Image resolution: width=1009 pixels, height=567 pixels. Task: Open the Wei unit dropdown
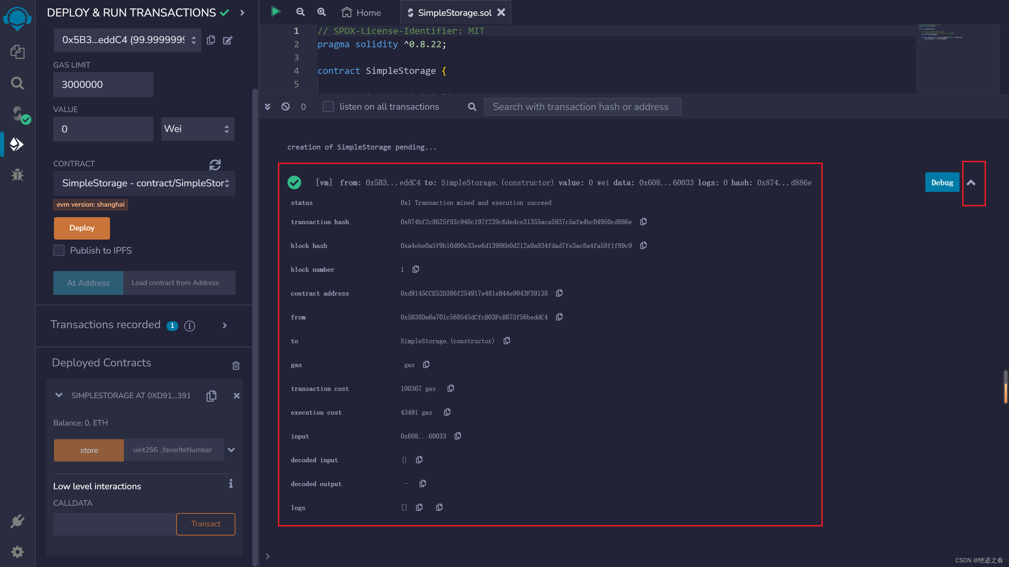pos(197,129)
